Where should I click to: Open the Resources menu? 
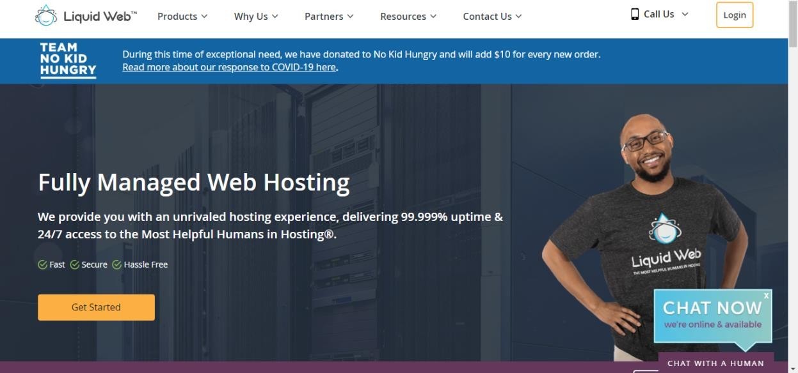pos(408,16)
